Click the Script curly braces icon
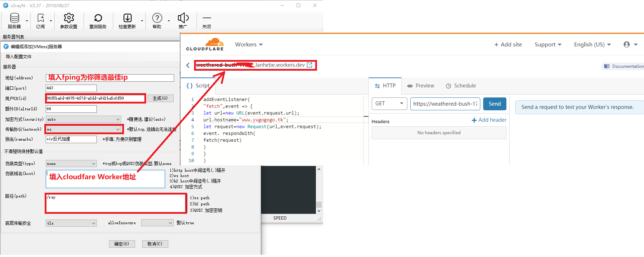Screen dimensions: 644x257 [189, 86]
